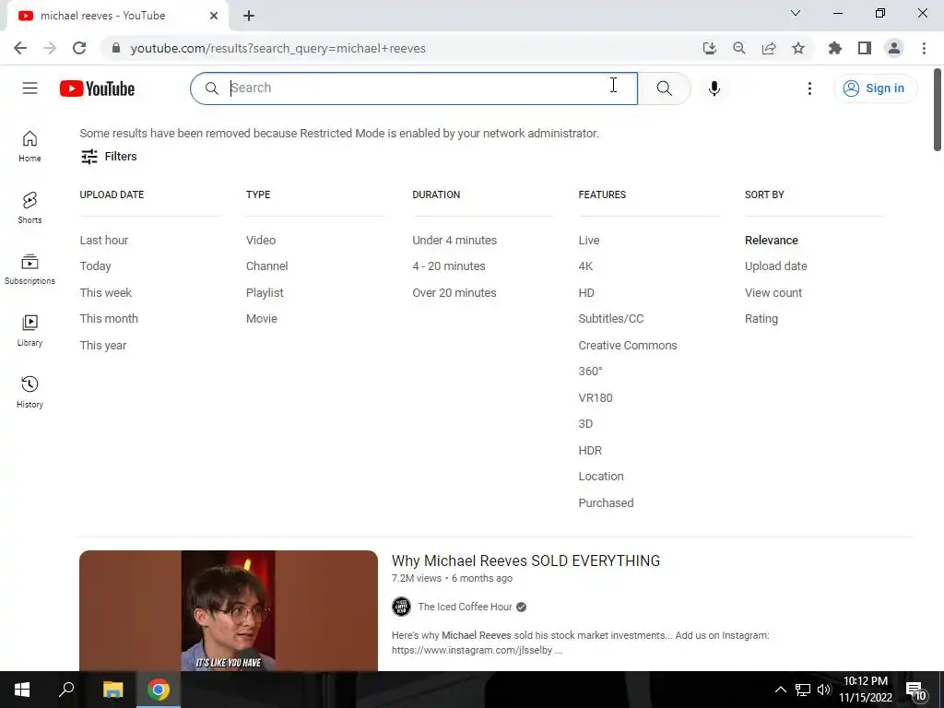Open the Michael Reeves video thumbnail

point(229,610)
